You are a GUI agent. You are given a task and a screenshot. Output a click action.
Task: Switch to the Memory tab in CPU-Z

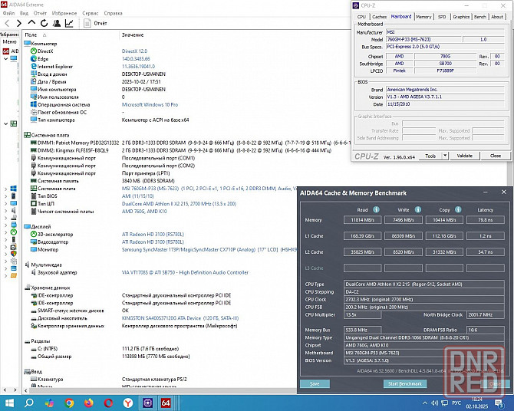point(423,16)
